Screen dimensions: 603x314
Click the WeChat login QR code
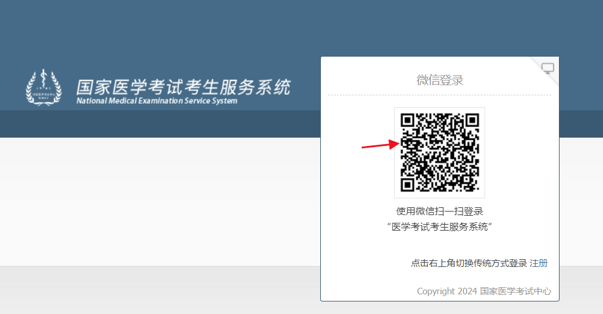(x=439, y=153)
